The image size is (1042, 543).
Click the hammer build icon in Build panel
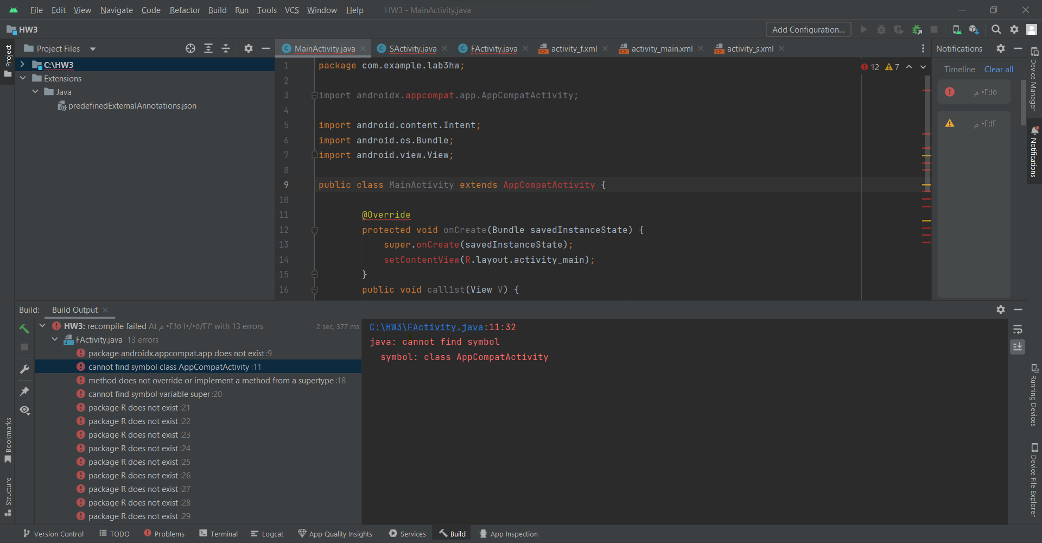click(x=24, y=329)
